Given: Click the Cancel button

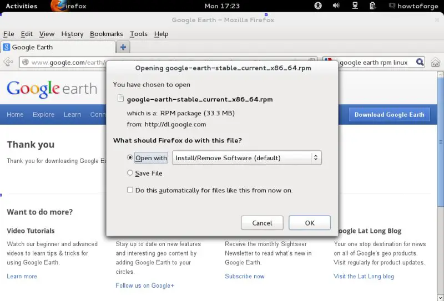Looking at the screenshot, I should pyautogui.click(x=262, y=223).
